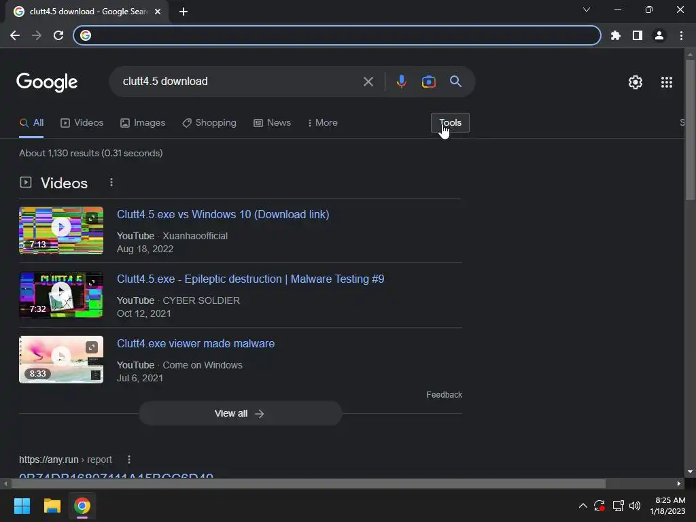Click the 'About 1,130 results' text
696x522 pixels.
click(91, 153)
